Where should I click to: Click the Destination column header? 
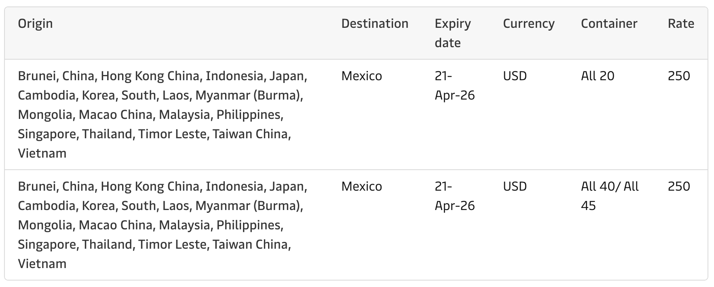(374, 24)
